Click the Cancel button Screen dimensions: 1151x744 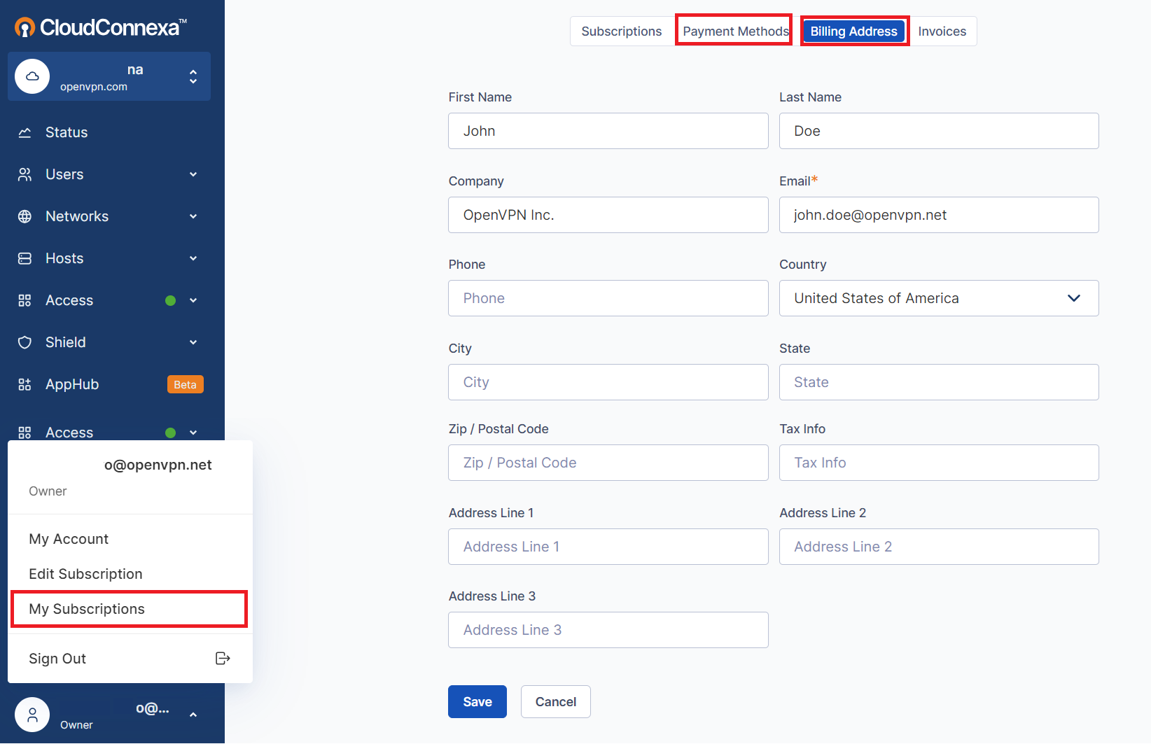tap(556, 701)
